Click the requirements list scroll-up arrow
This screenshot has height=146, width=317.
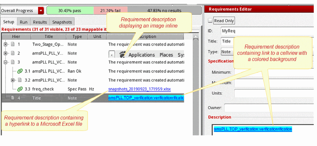(x=195, y=37)
